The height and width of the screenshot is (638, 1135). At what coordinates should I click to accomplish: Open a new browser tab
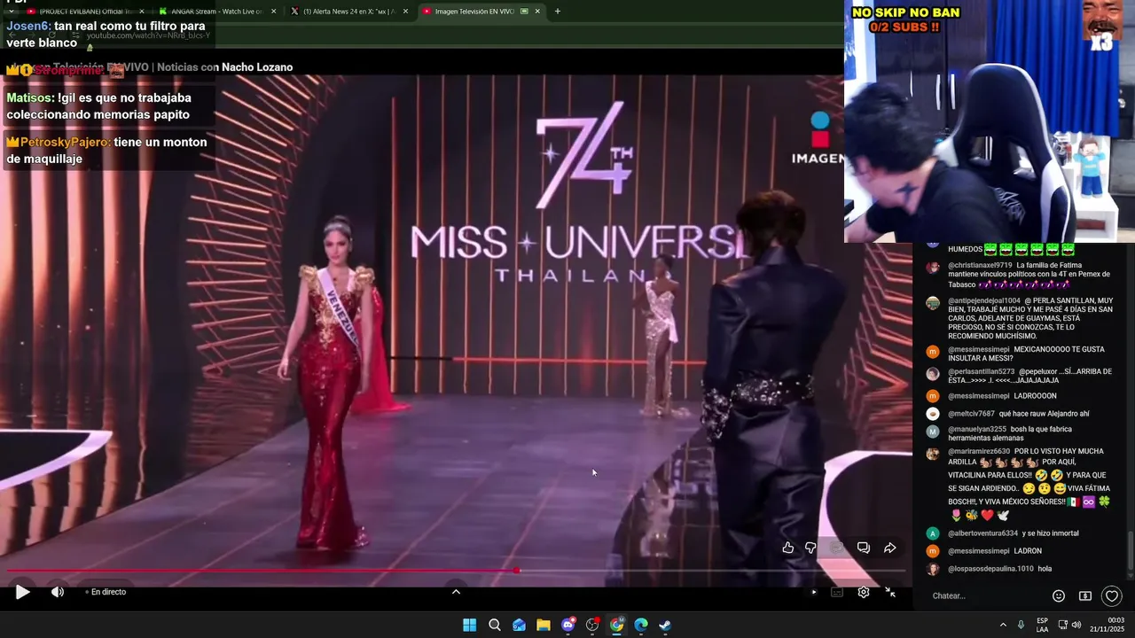[557, 12]
